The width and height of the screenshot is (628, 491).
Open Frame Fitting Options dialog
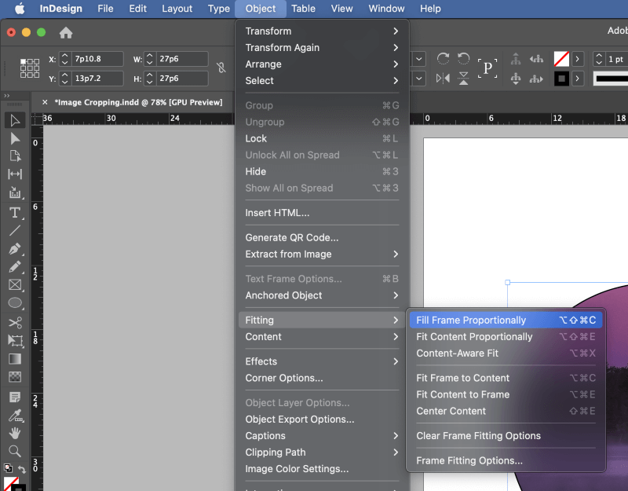tap(506, 460)
